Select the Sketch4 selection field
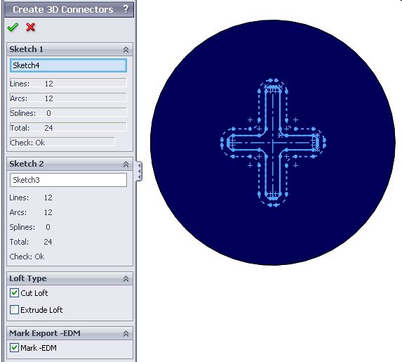 68,65
